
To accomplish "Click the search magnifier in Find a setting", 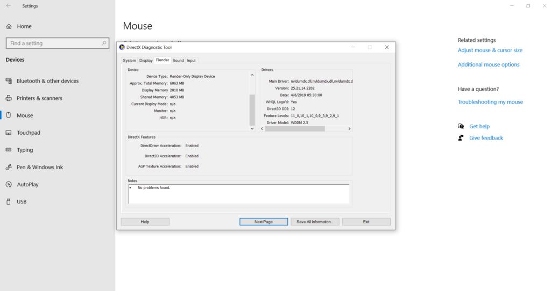I will [104, 43].
